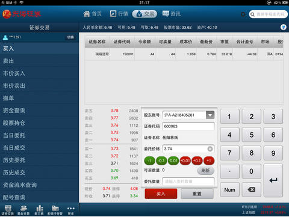
Task: Click the 刷新 refresh button
Action: [x=206, y=171]
